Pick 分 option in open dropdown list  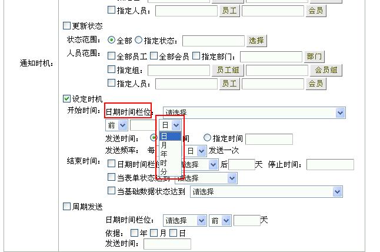(x=164, y=171)
